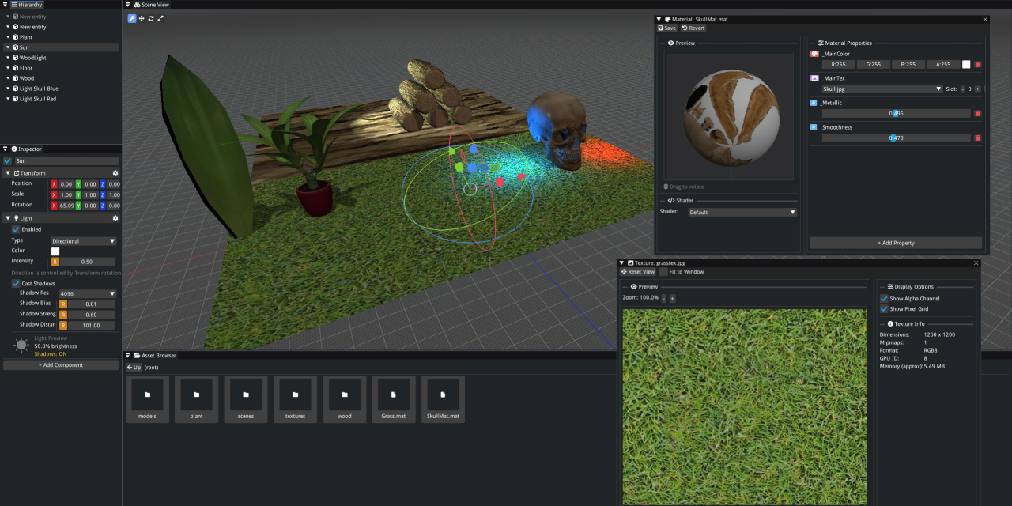The height and width of the screenshot is (506, 1012).
Task: Switch to the Inspector tab
Action: pyautogui.click(x=26, y=149)
